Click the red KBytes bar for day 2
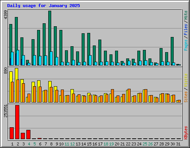This screenshot has width=190, height=148. [x=17, y=122]
